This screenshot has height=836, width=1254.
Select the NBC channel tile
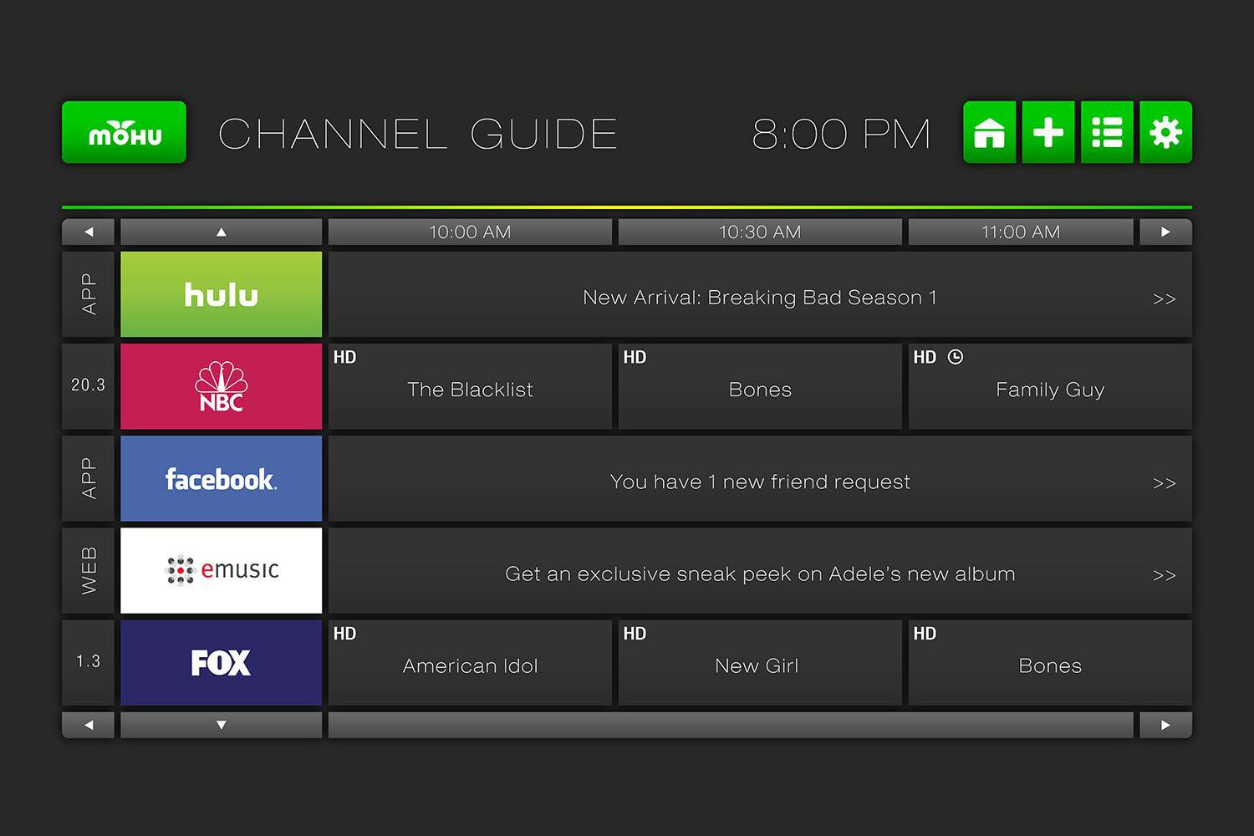[221, 386]
